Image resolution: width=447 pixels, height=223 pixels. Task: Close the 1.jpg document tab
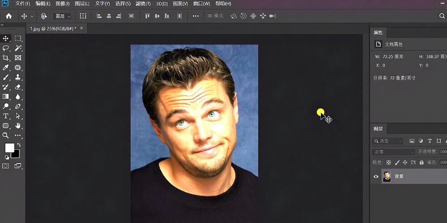pos(81,28)
